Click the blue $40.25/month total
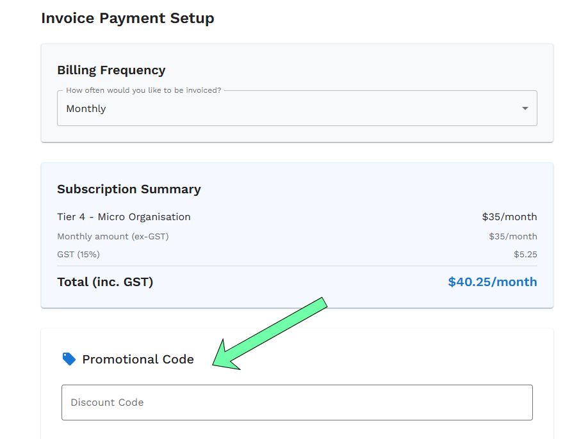The height and width of the screenshot is (439, 588). click(x=492, y=282)
